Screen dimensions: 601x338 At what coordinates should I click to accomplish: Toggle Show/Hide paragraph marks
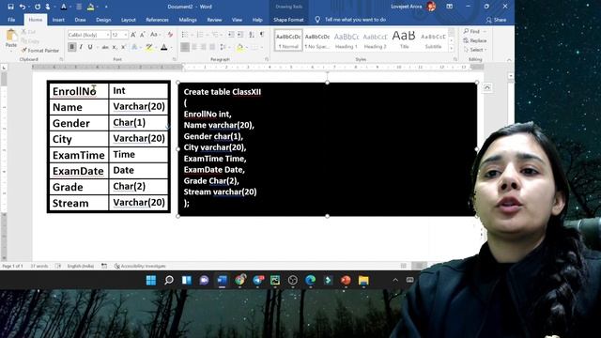point(262,35)
